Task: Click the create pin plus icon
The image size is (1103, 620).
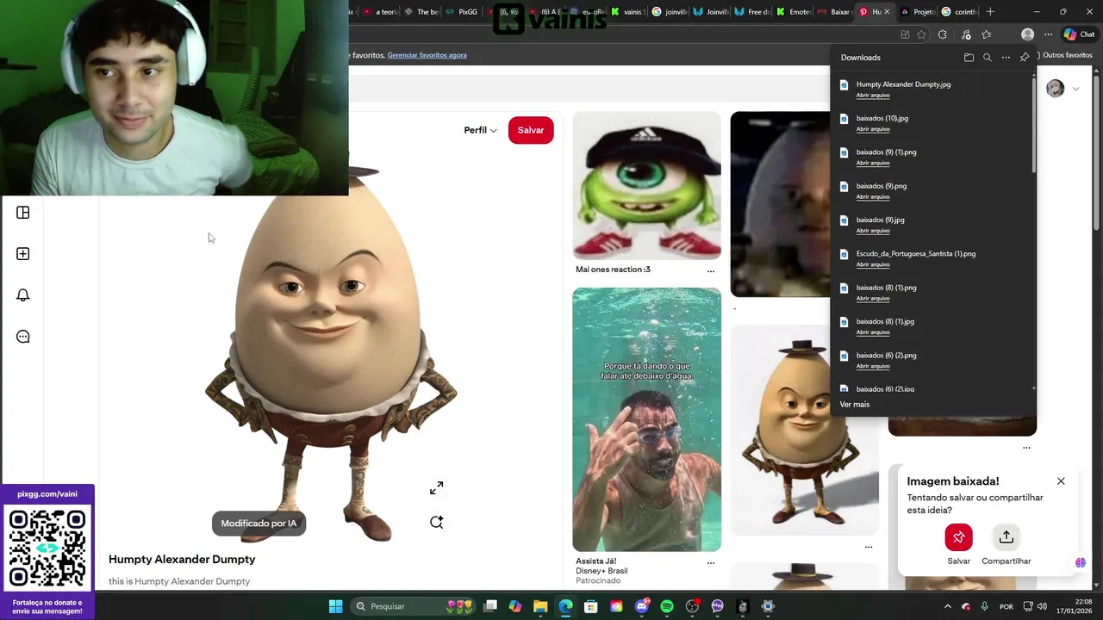Action: coord(23,254)
